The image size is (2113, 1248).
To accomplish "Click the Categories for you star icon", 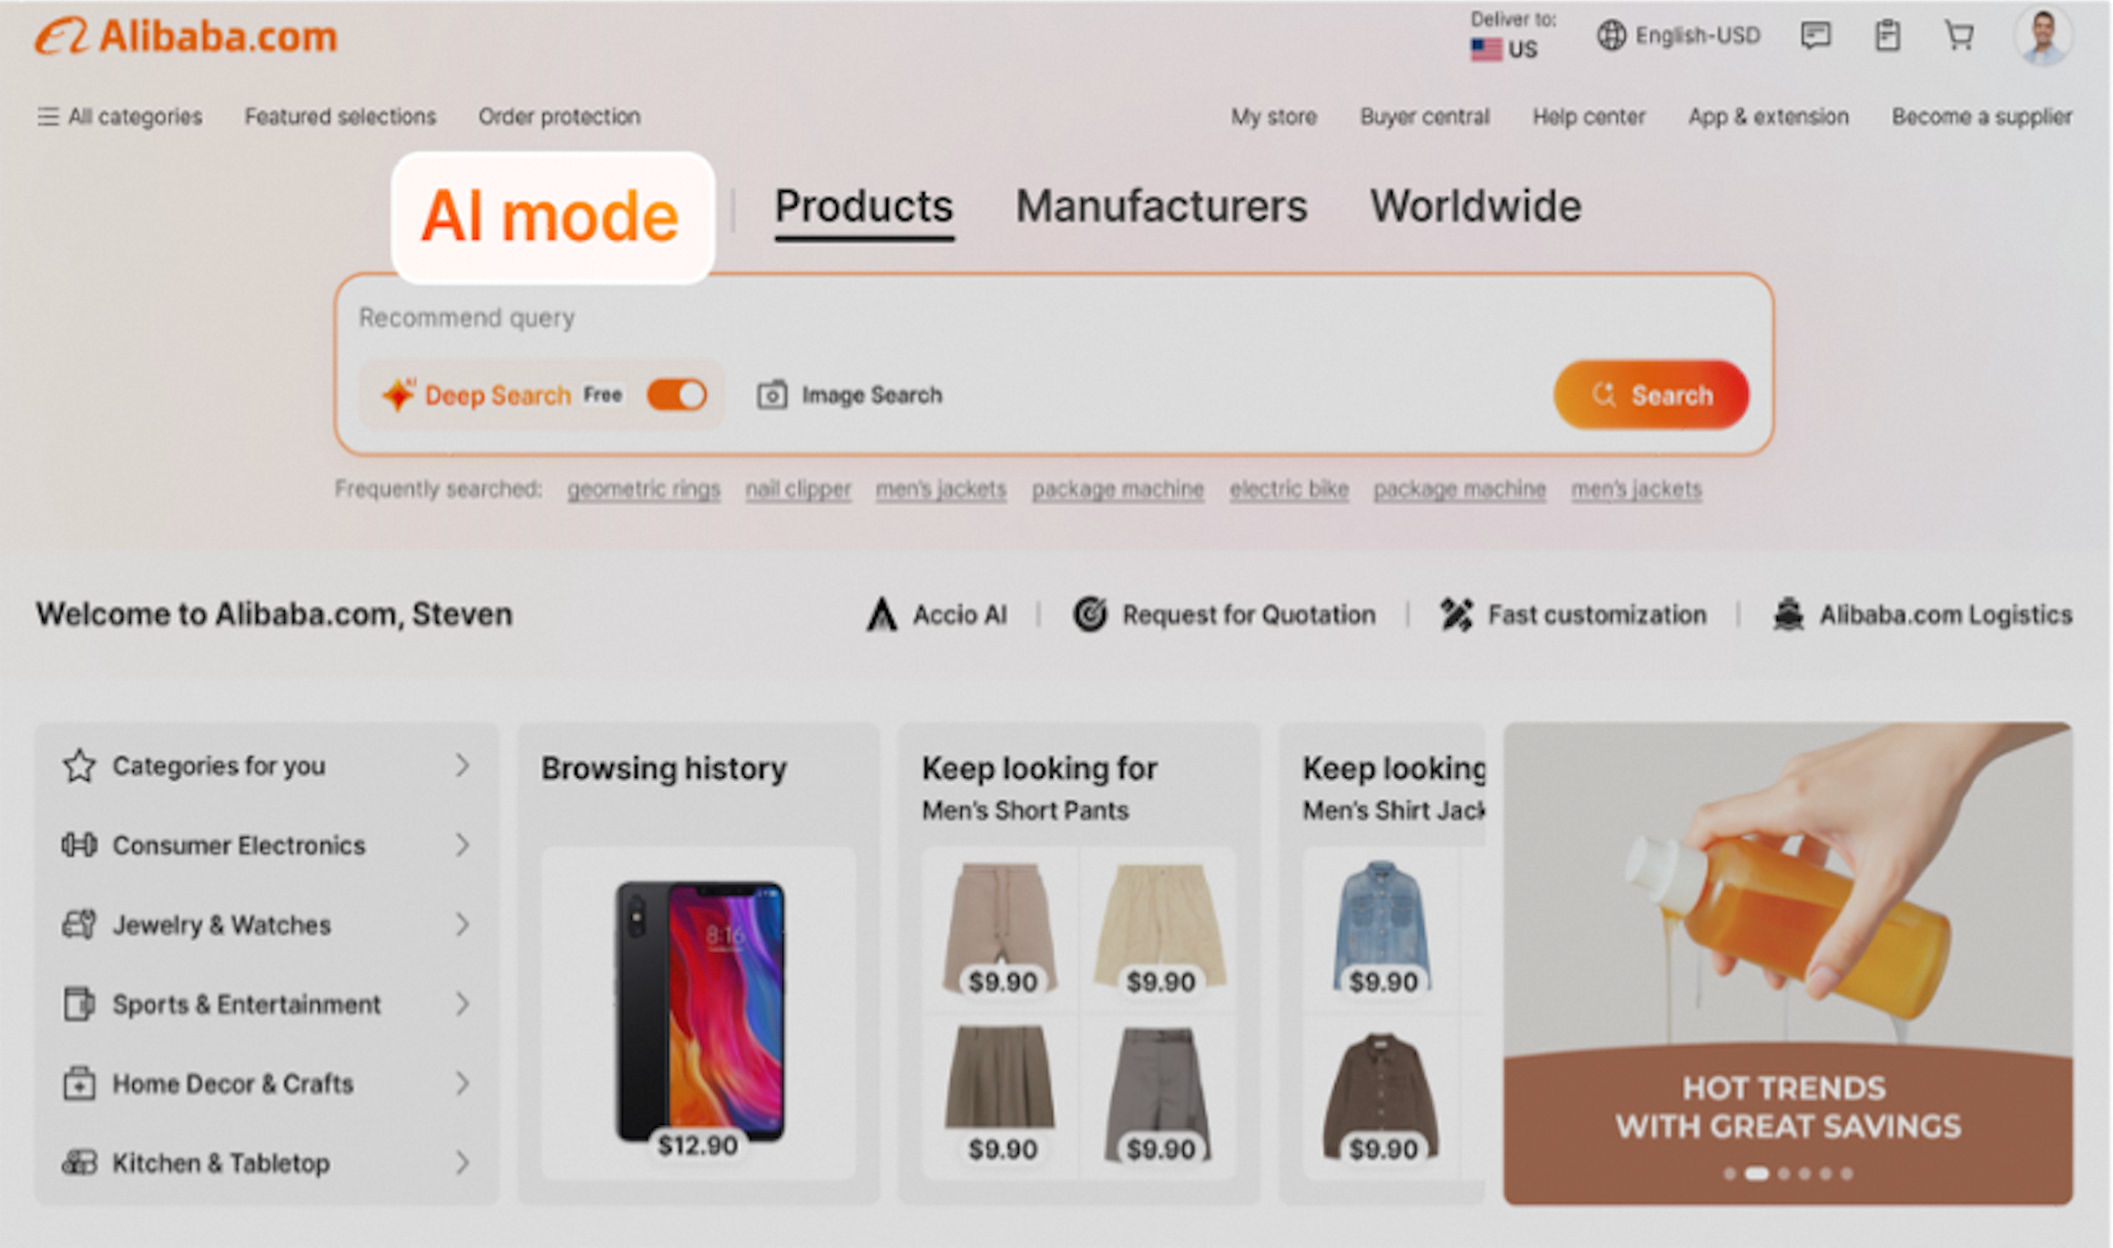I will point(79,766).
